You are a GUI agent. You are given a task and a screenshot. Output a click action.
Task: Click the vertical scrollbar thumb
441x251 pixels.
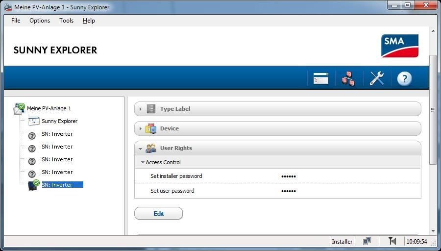[x=433, y=110]
